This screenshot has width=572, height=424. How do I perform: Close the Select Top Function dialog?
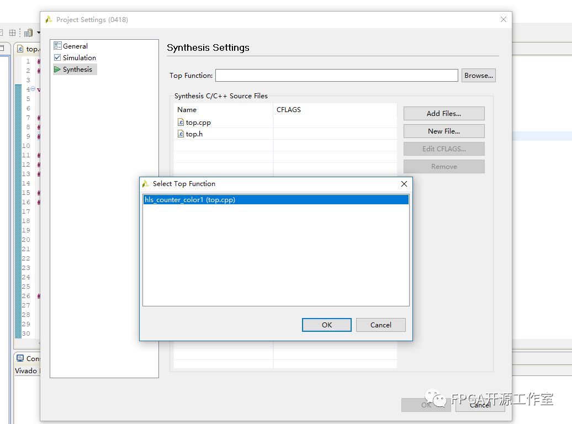click(x=404, y=184)
